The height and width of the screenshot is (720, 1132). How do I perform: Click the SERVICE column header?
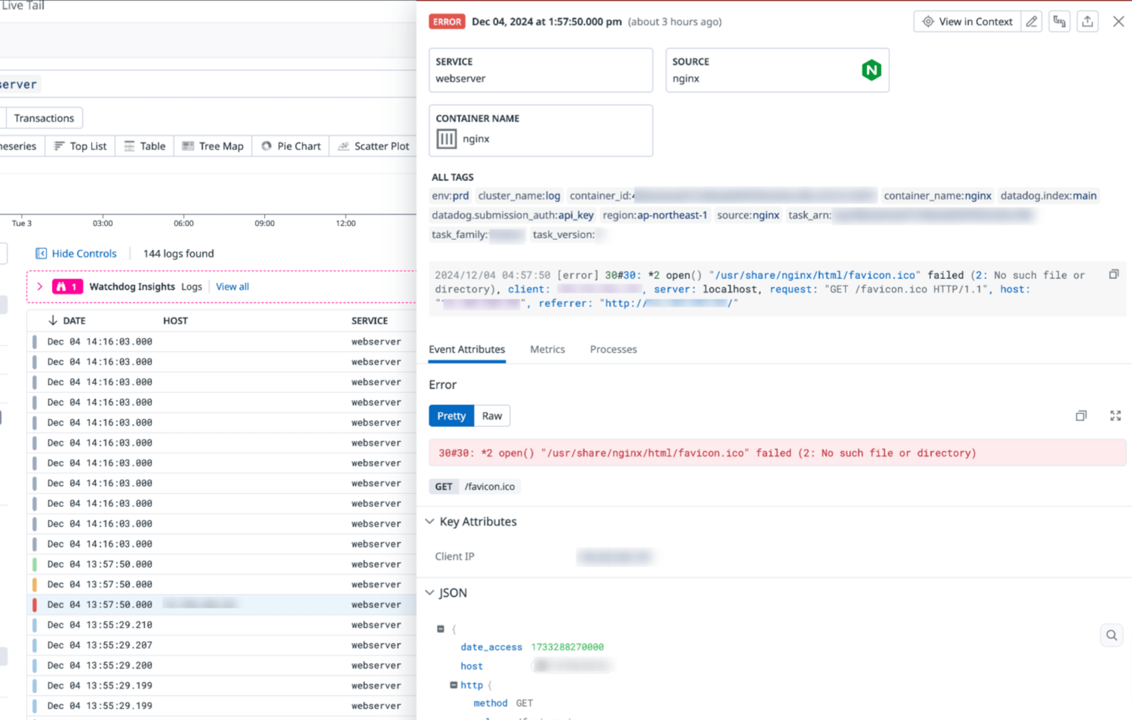370,321
